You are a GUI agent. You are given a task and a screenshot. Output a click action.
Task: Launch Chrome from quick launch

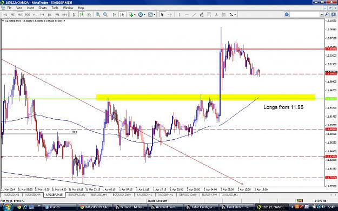coord(19,207)
